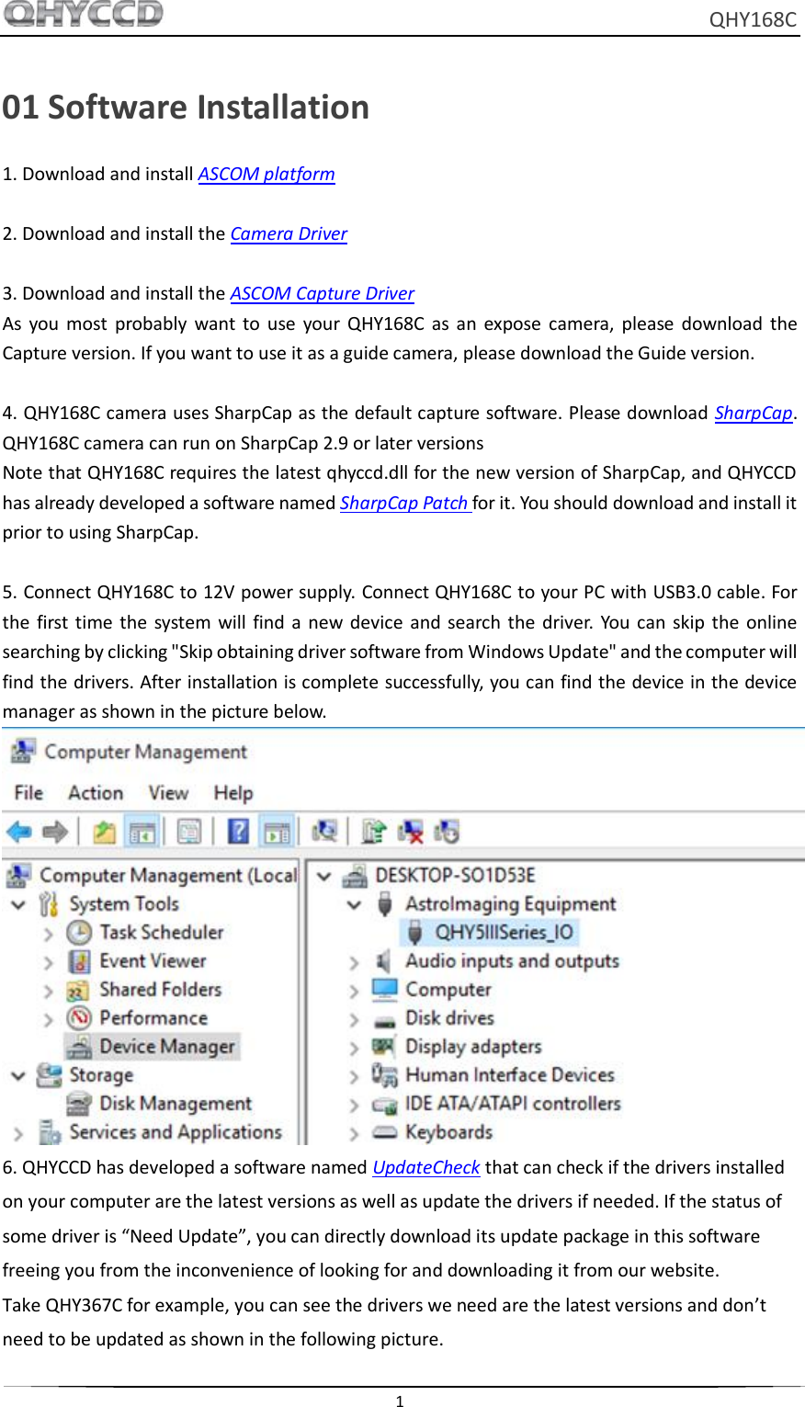
Task: Click the DESKTOP-SO1D53E computer icon
Action: [355, 876]
